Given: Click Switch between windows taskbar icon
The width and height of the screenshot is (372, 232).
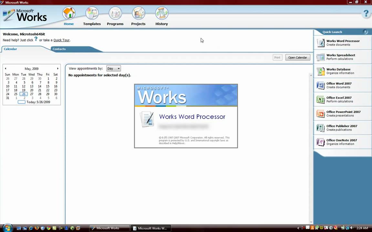Looking at the screenshot, I should [25, 228].
